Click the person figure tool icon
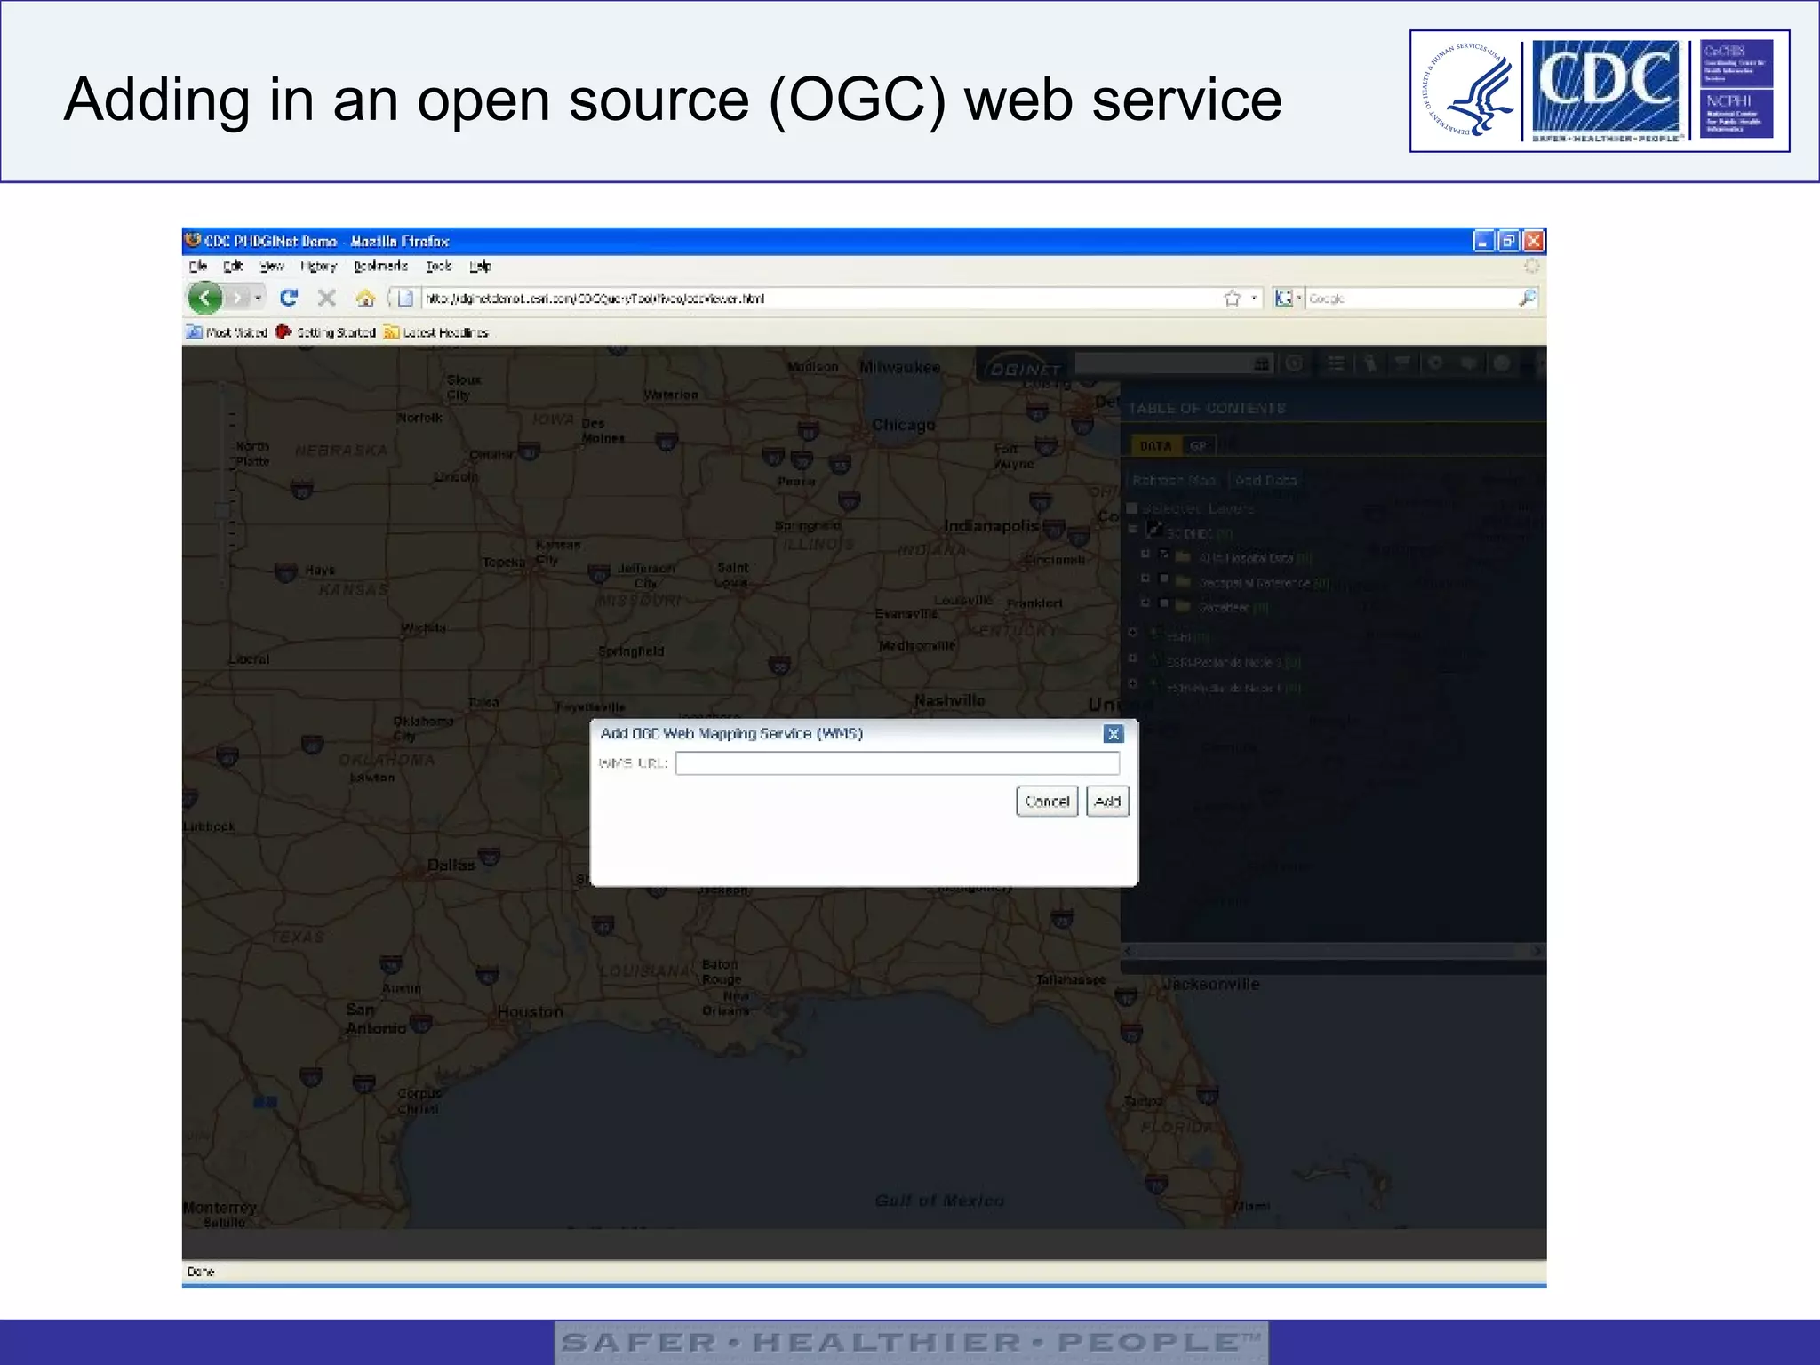 pyautogui.click(x=1370, y=363)
